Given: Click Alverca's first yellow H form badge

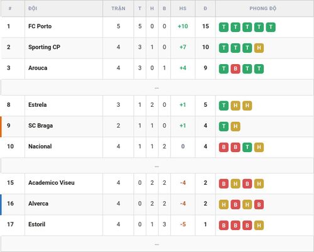Looking at the screenshot, I should point(224,204).
